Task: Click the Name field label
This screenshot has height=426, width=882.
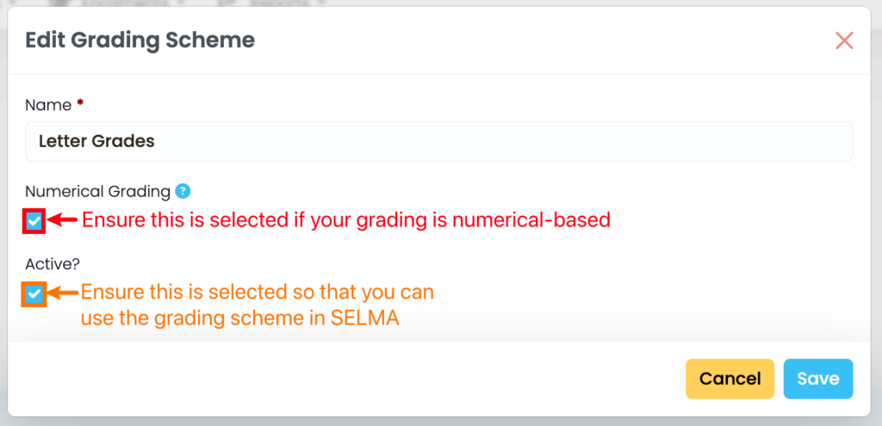Action: [48, 105]
